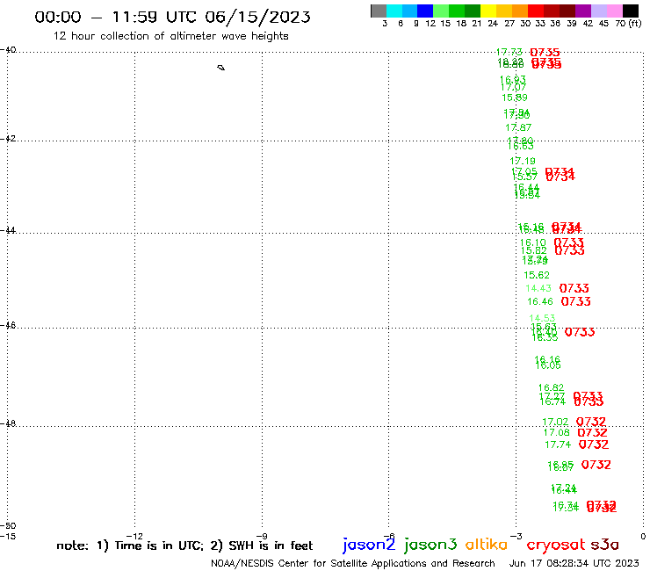Click the latitude axis label -48
This screenshot has height=571, width=650.
pos(8,423)
